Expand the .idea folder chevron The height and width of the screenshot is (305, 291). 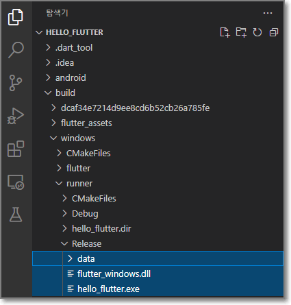point(48,62)
